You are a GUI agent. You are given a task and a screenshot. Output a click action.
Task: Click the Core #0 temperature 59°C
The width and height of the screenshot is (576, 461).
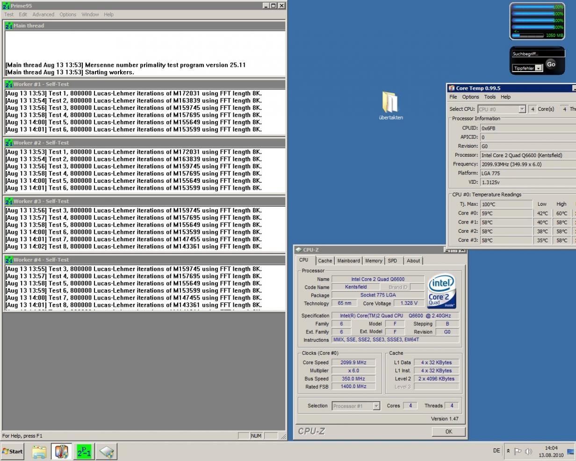click(506, 213)
